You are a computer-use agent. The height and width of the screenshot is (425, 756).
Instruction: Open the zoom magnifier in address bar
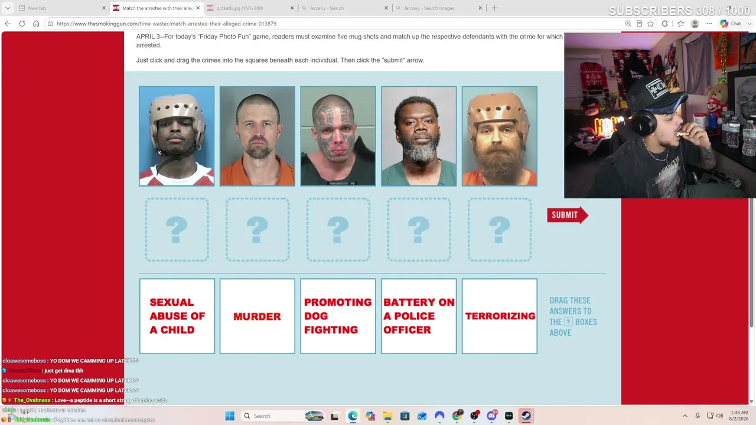(628, 24)
